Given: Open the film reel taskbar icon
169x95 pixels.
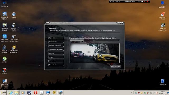Looking at the screenshot, I should coord(54,93).
